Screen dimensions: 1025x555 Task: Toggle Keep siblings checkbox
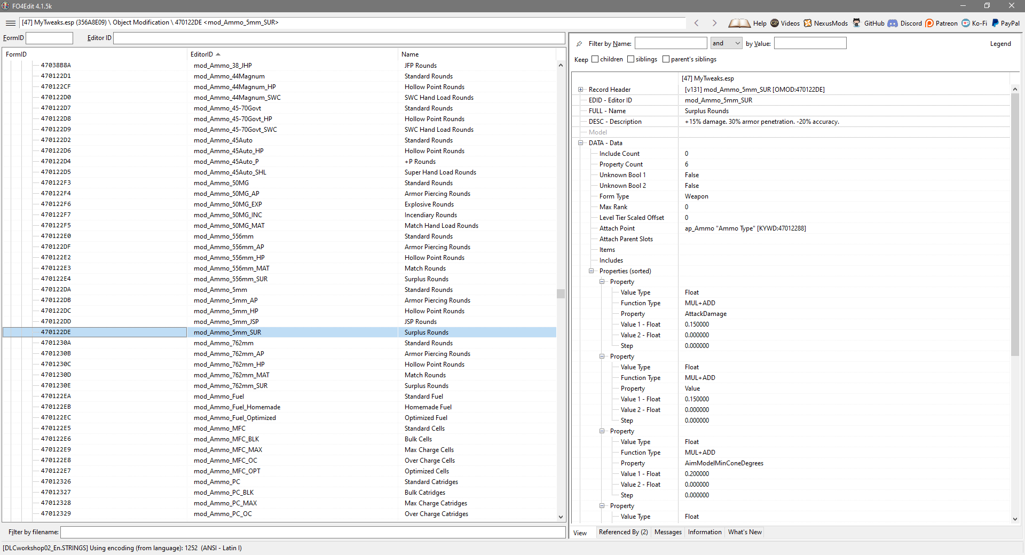(x=631, y=59)
